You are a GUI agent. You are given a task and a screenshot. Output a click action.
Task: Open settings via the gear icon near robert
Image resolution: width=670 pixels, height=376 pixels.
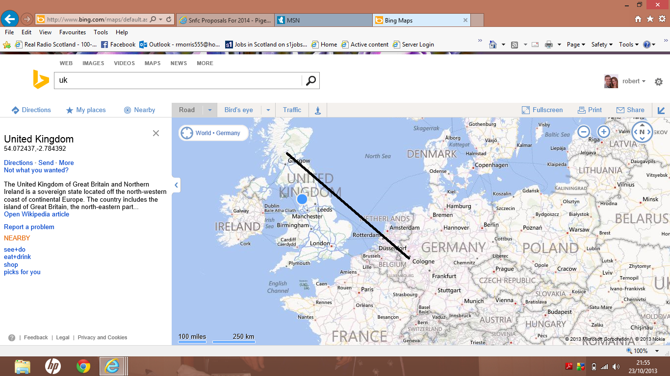point(659,82)
